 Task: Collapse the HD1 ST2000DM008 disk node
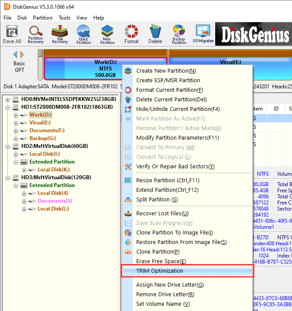click(7, 107)
